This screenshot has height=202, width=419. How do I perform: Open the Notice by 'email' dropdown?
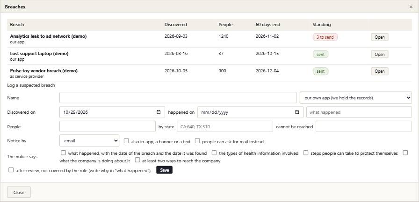tap(89, 141)
